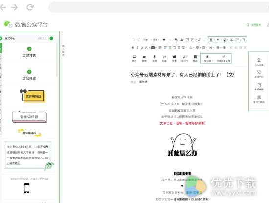Open the numbered list dropdown
269x203 pixels.
[x=225, y=48]
